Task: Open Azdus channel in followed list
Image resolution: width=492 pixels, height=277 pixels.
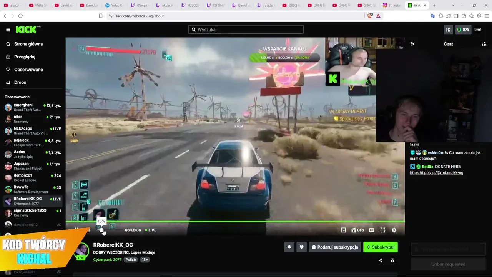Action: (x=33, y=154)
